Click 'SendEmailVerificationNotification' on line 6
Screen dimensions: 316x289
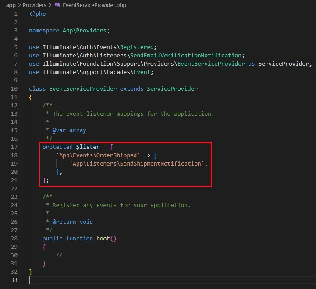pyautogui.click(x=186, y=55)
